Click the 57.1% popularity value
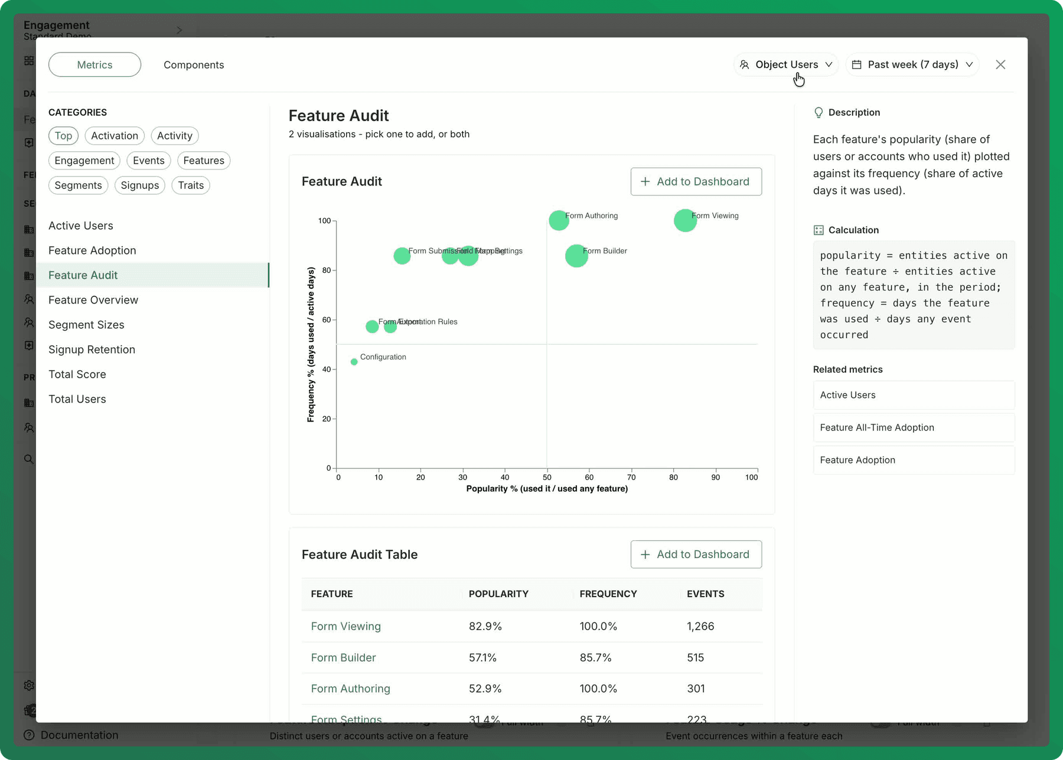1063x760 pixels. click(482, 657)
